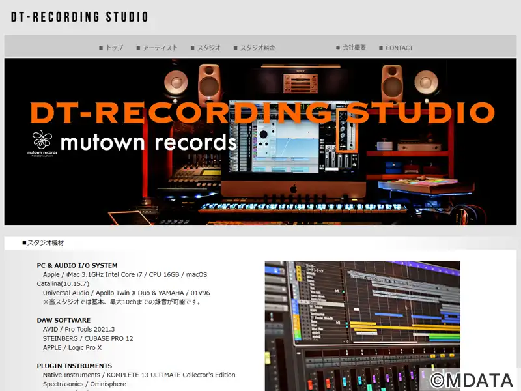Select the AVID / Pro Tools 2021.3 line
The height and width of the screenshot is (391, 521).
(79, 329)
